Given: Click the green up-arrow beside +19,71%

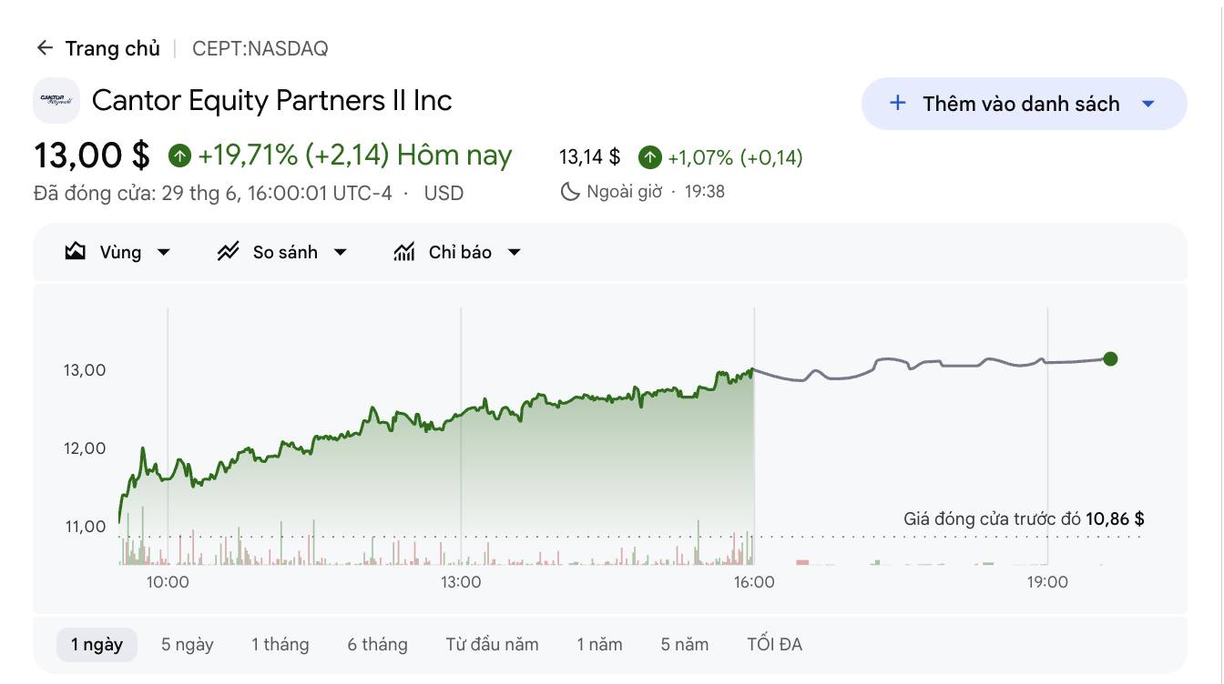Looking at the screenshot, I should [x=179, y=156].
